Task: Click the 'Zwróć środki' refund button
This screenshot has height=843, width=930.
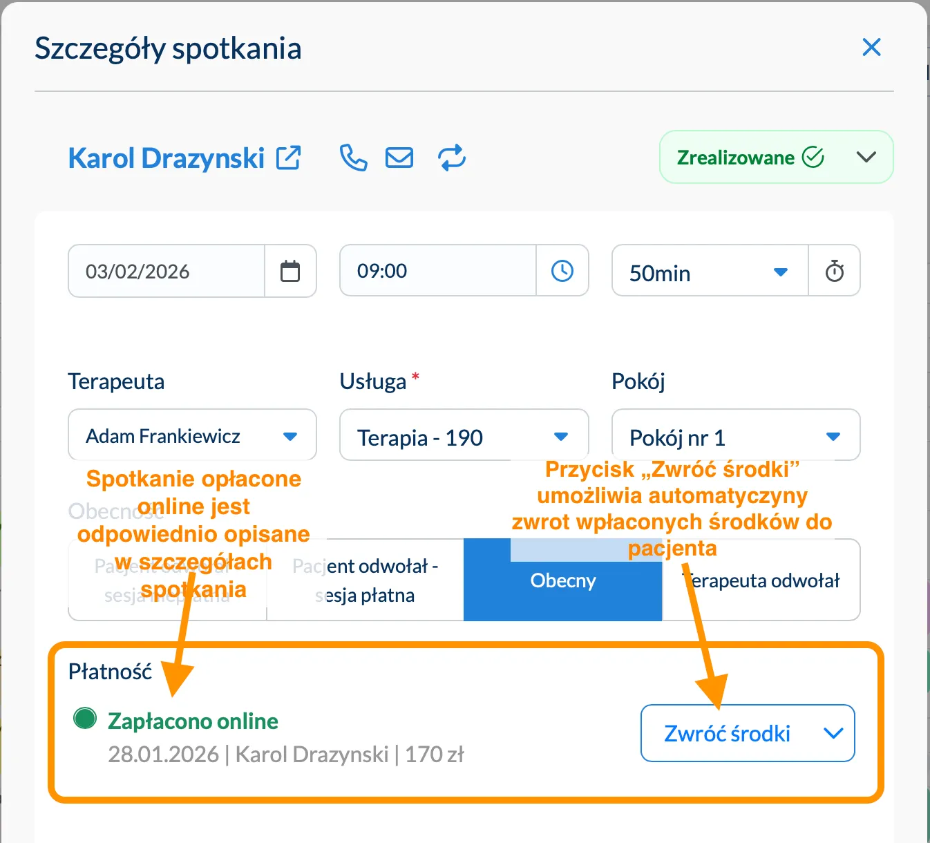Action: (728, 733)
